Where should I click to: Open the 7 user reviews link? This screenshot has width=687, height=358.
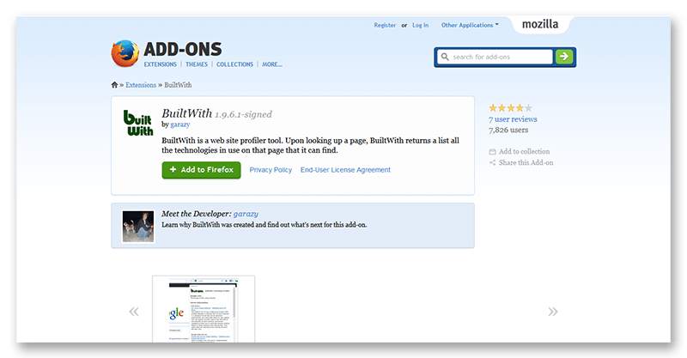[513, 119]
